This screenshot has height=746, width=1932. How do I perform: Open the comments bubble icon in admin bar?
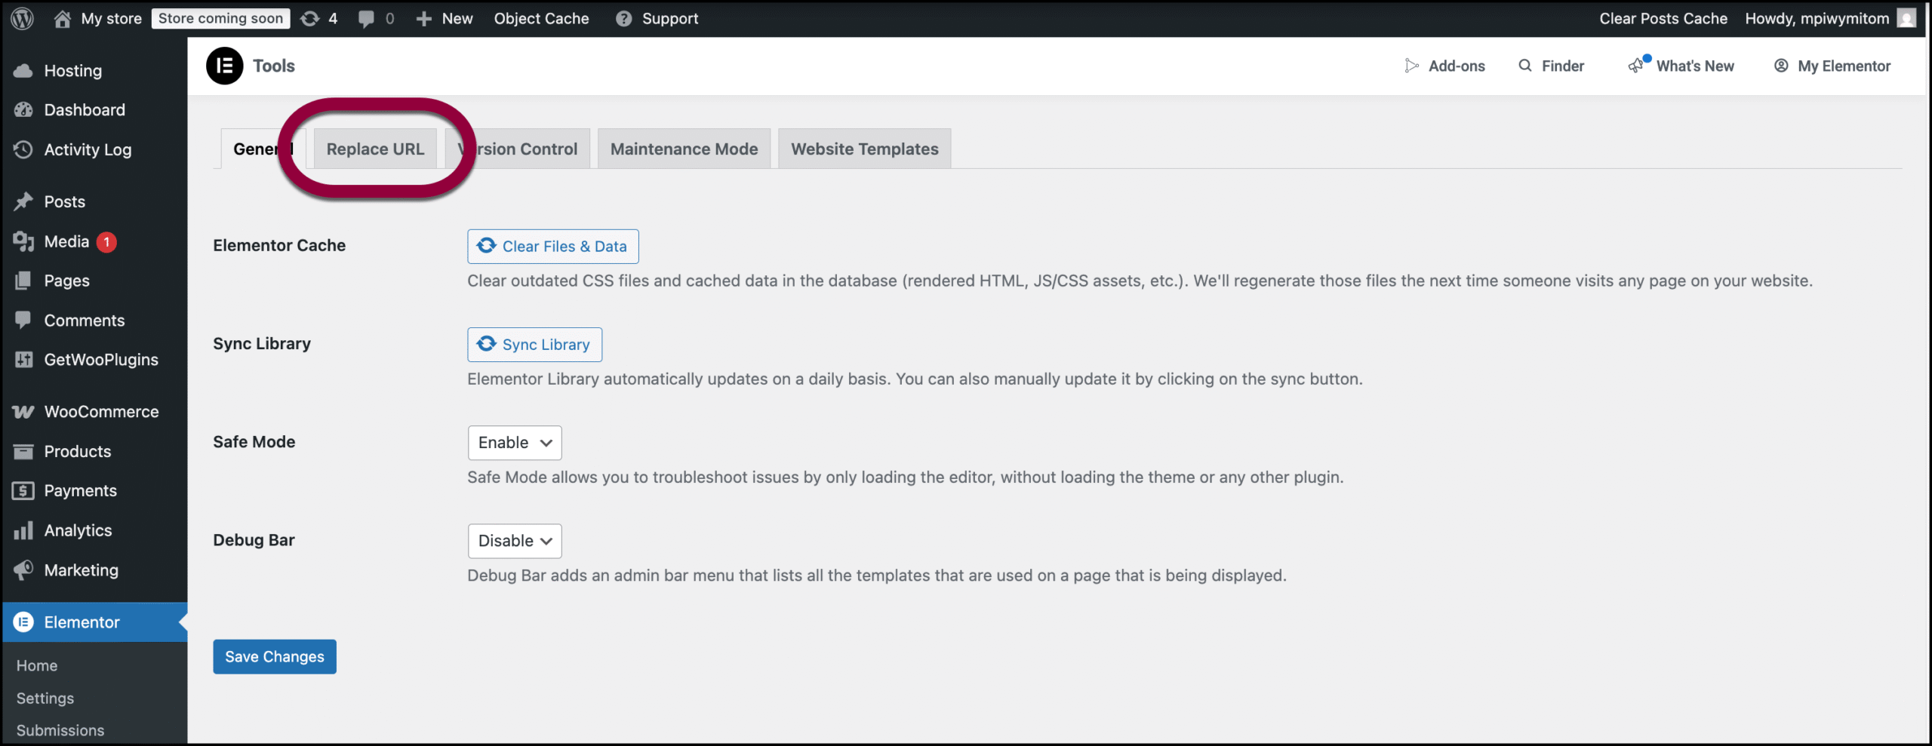[x=366, y=19]
